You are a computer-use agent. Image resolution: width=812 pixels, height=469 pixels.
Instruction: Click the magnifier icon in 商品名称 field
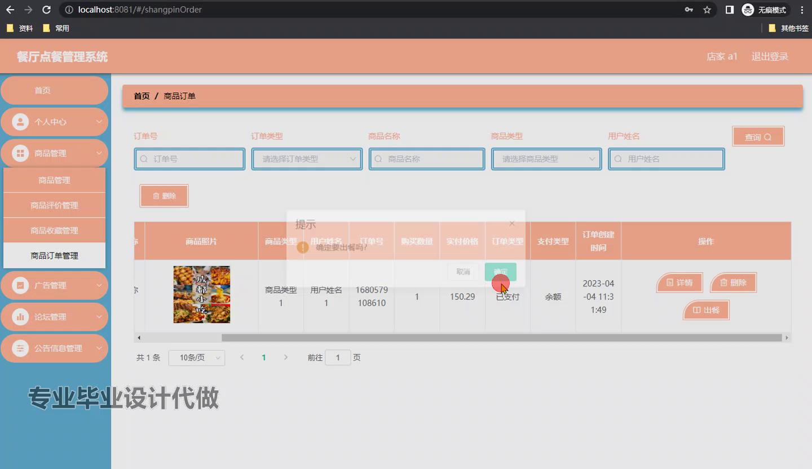(379, 159)
